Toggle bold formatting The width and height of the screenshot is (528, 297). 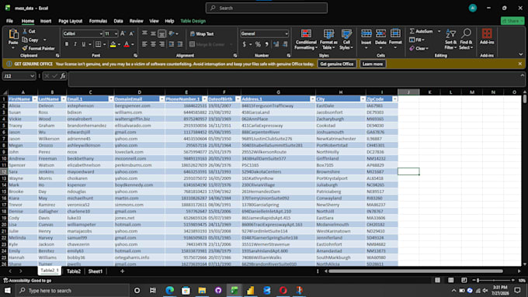(67, 44)
